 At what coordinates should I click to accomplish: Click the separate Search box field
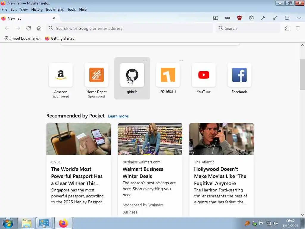tap(248, 28)
